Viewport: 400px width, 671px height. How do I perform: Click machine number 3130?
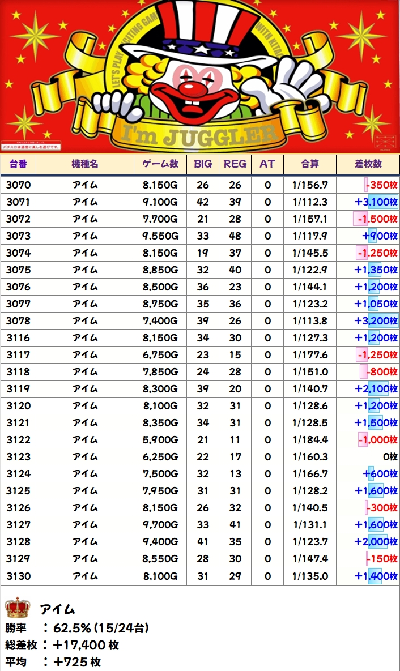coord(19,576)
